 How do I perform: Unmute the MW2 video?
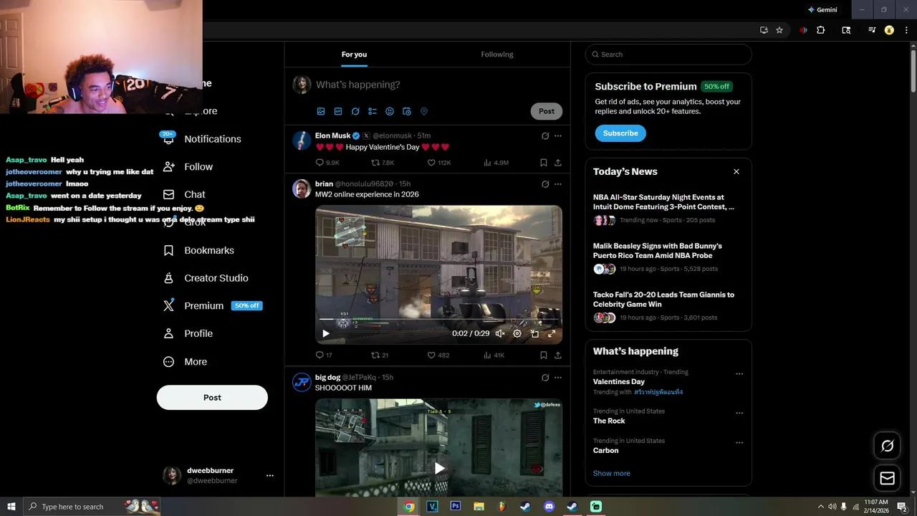[x=500, y=333]
